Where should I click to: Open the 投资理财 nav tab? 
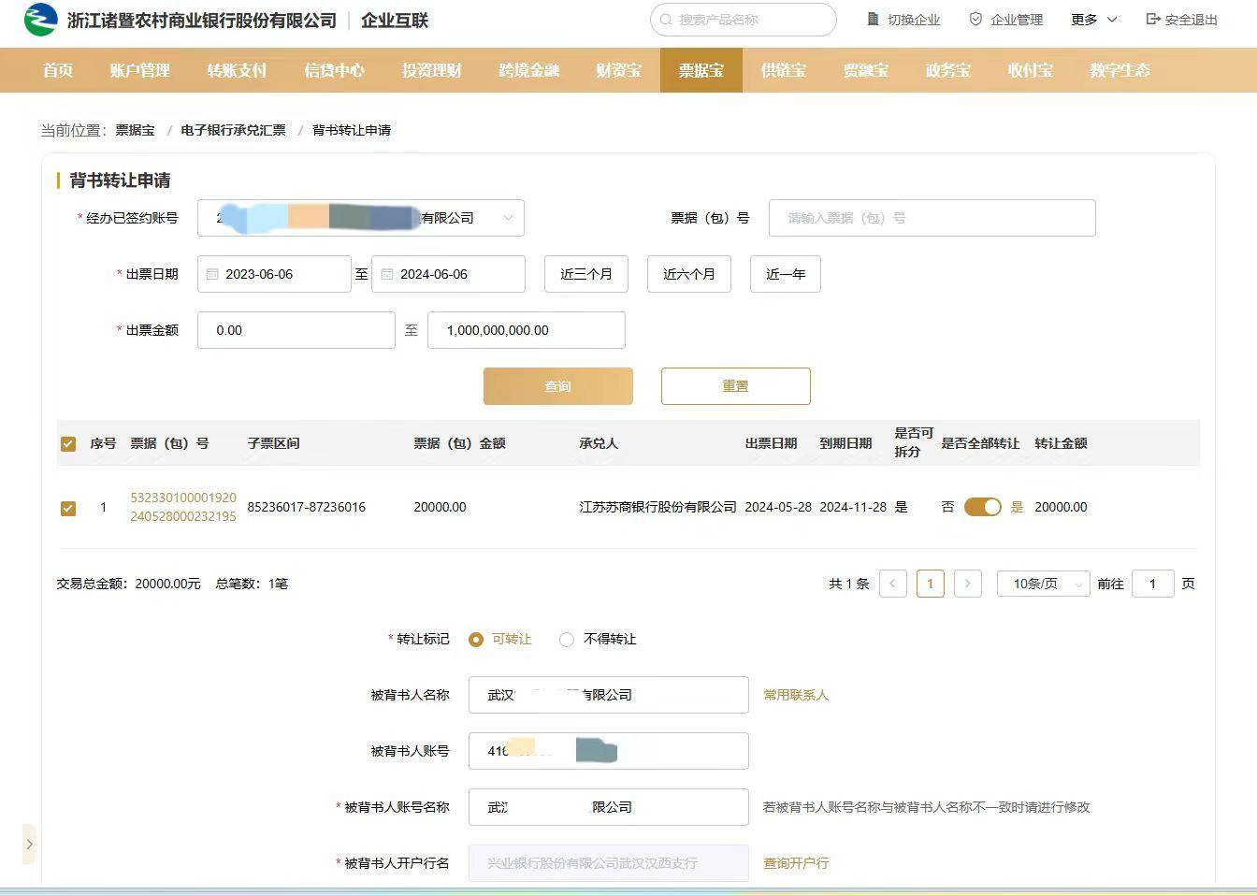click(431, 70)
